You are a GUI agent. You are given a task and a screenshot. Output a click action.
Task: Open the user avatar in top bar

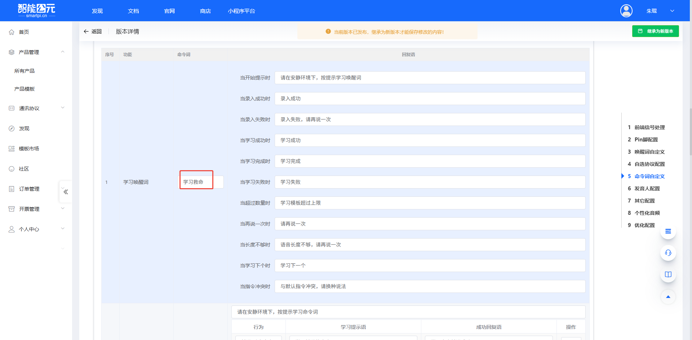tap(626, 11)
